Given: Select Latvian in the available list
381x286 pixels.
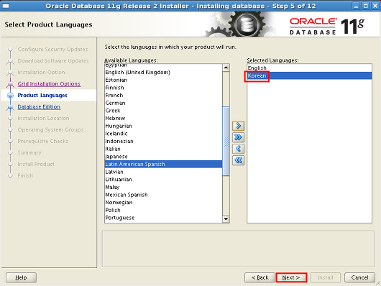Looking at the screenshot, I should click(x=163, y=172).
